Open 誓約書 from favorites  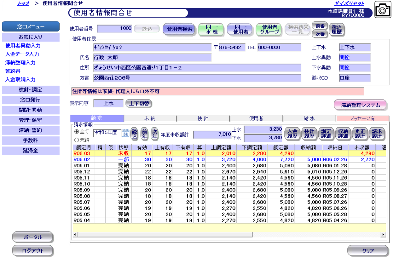click(x=13, y=71)
